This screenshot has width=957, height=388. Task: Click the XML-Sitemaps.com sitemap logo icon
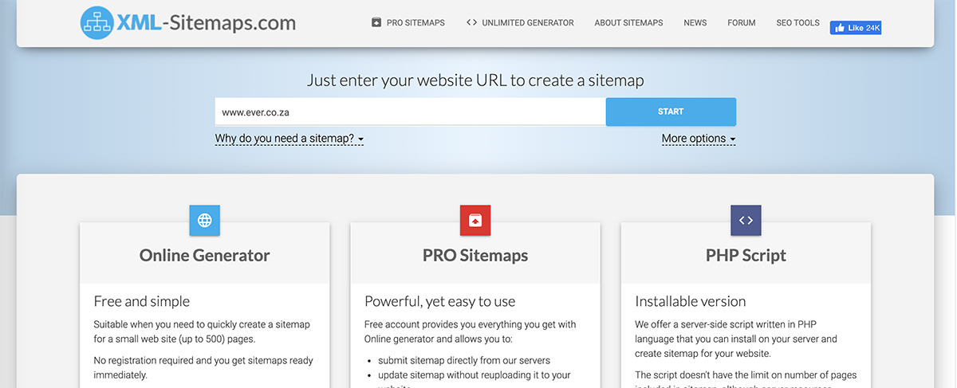point(97,23)
